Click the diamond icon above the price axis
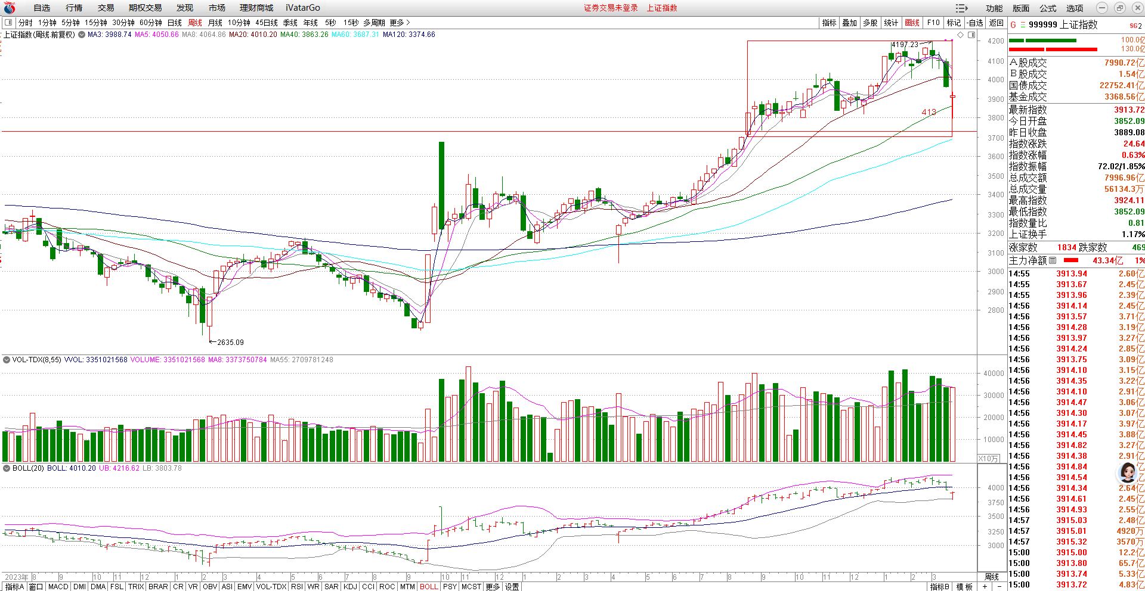Image resolution: width=1145 pixels, height=591 pixels. point(960,35)
